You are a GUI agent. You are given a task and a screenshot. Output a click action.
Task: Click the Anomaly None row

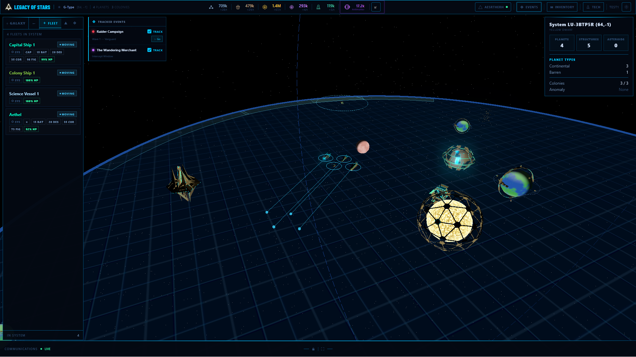(x=589, y=90)
